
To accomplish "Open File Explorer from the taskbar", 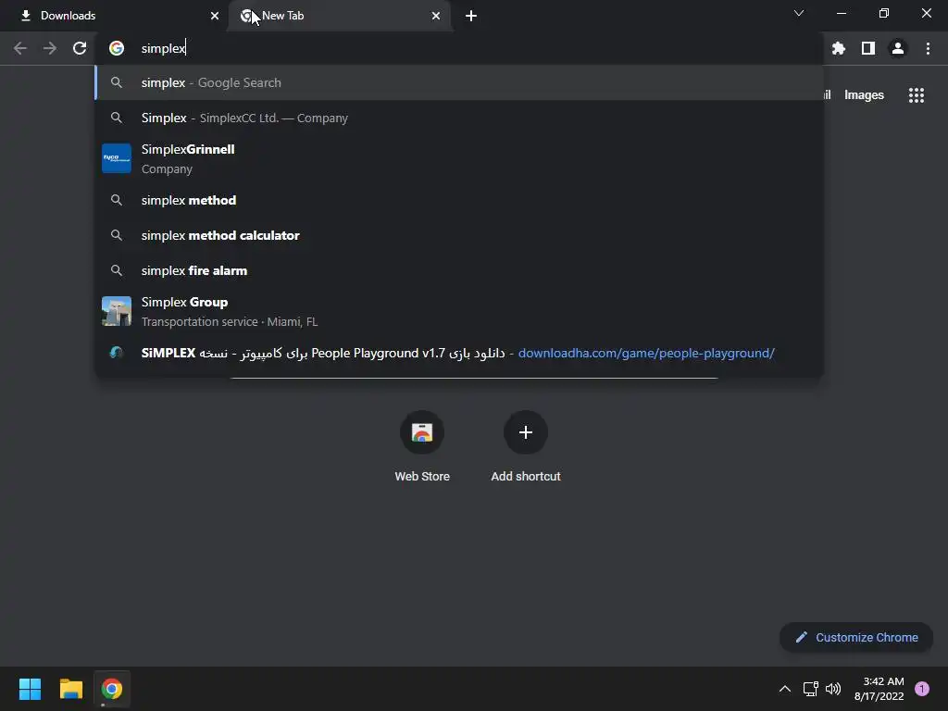I will [x=70, y=689].
